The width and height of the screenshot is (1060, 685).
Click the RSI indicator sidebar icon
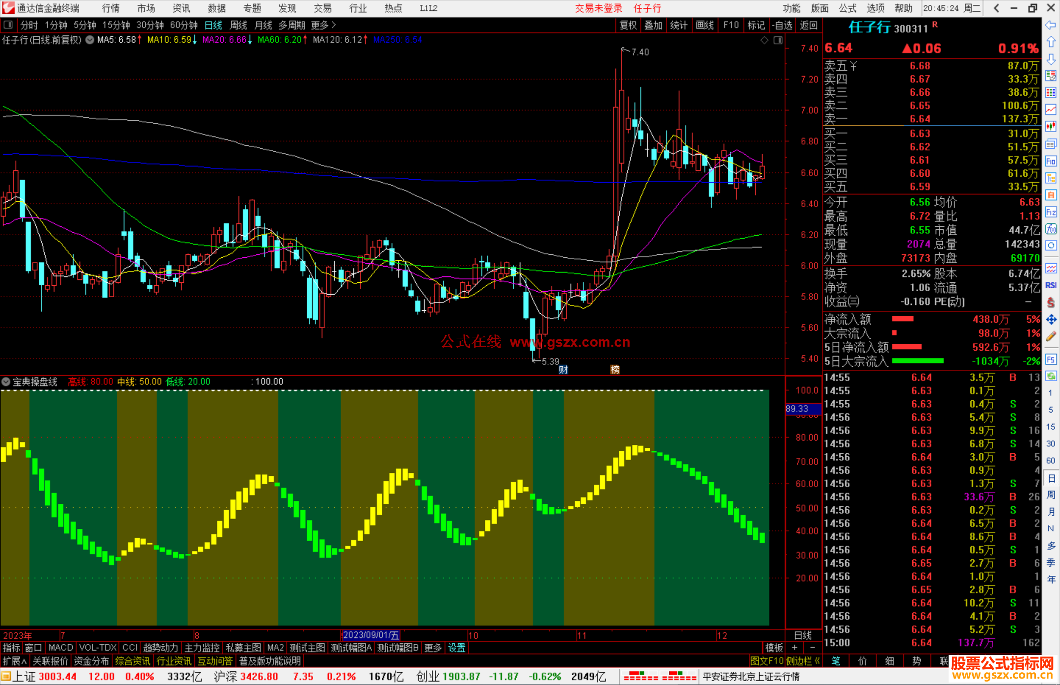(1051, 285)
